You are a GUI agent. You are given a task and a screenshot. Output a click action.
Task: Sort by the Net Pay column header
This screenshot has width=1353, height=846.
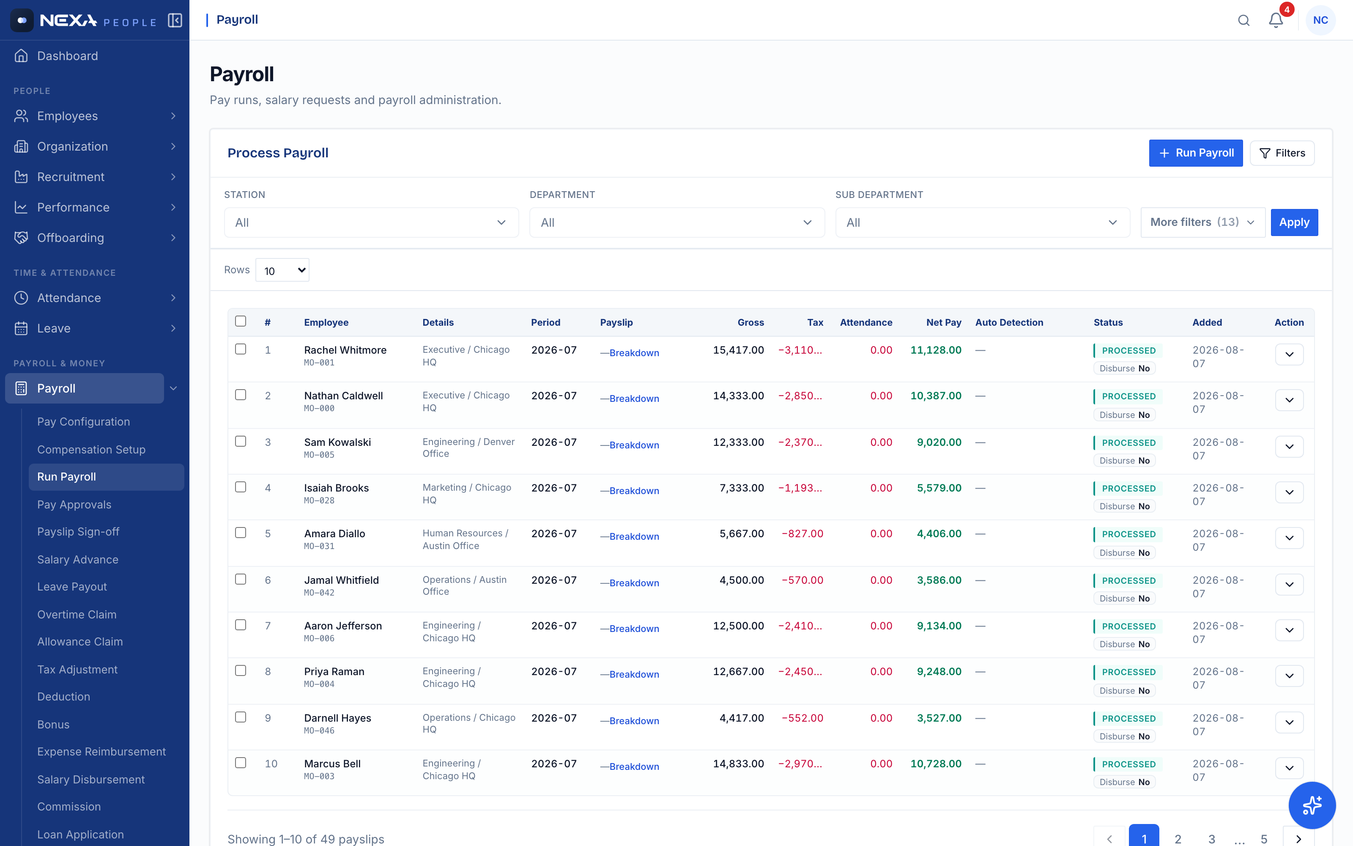[944, 322]
